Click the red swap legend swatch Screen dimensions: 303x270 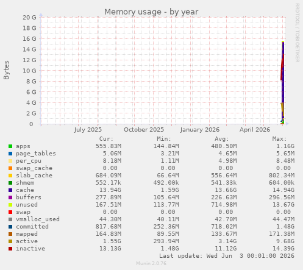10,212
